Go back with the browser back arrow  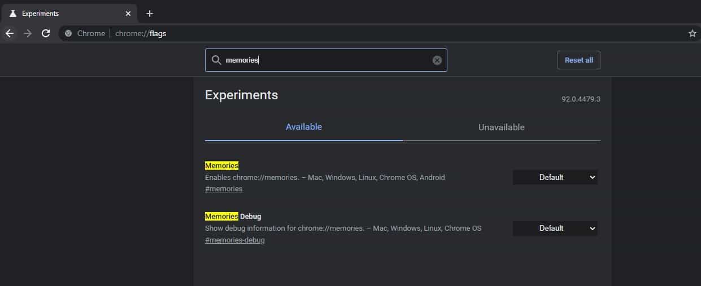(x=10, y=33)
